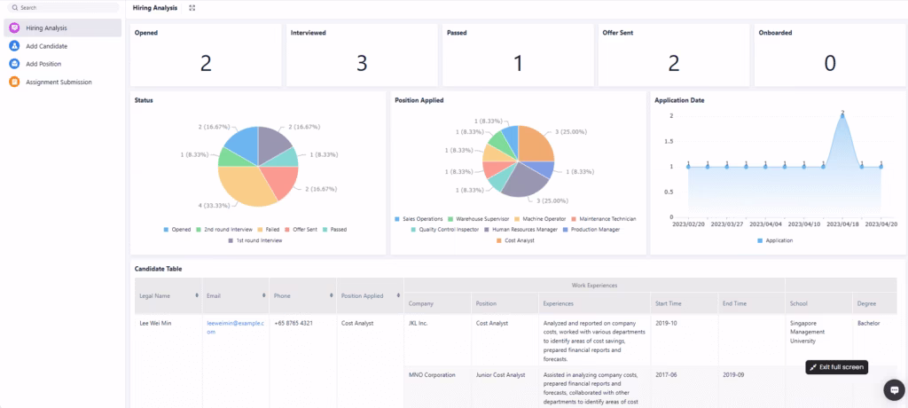Open the chat bubble widget
908x408 pixels.
892,389
